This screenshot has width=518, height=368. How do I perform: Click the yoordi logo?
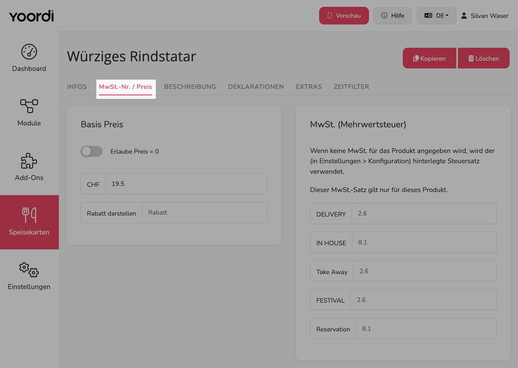pos(31,16)
